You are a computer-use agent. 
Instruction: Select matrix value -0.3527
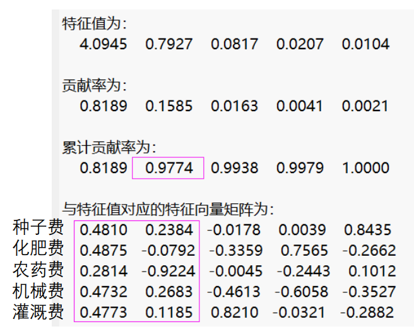pyautogui.click(x=369, y=292)
